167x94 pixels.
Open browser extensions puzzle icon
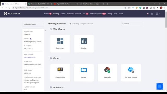point(158,8)
